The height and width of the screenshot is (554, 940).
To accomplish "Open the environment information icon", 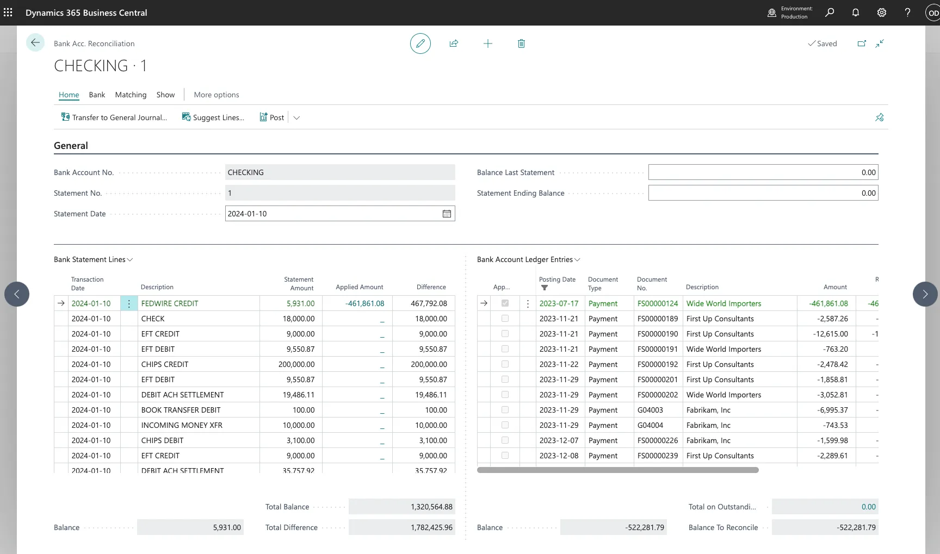I will coord(771,13).
